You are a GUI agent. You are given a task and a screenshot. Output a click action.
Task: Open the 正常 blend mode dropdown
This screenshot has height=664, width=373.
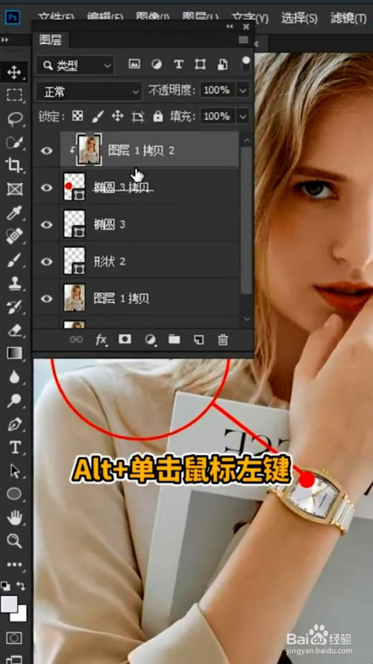click(89, 91)
